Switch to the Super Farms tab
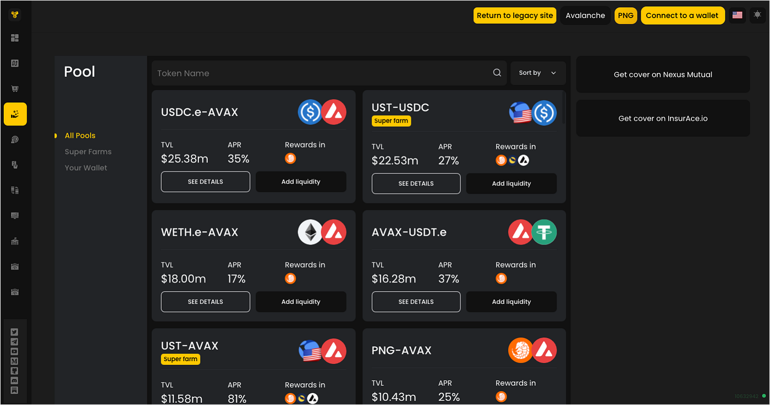This screenshot has height=405, width=770. point(88,152)
